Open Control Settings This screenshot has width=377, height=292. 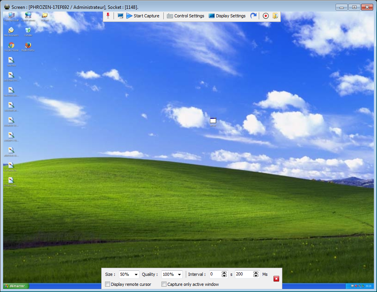click(185, 16)
